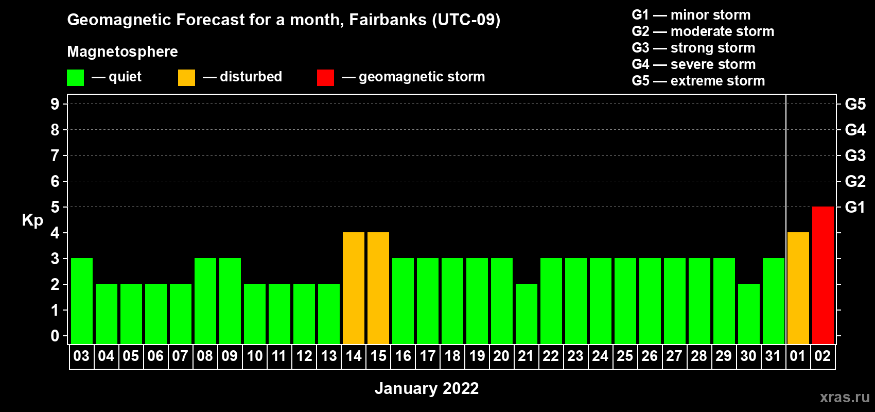Click the green quiet legend swatch
The image size is (875, 412).
[x=75, y=78]
